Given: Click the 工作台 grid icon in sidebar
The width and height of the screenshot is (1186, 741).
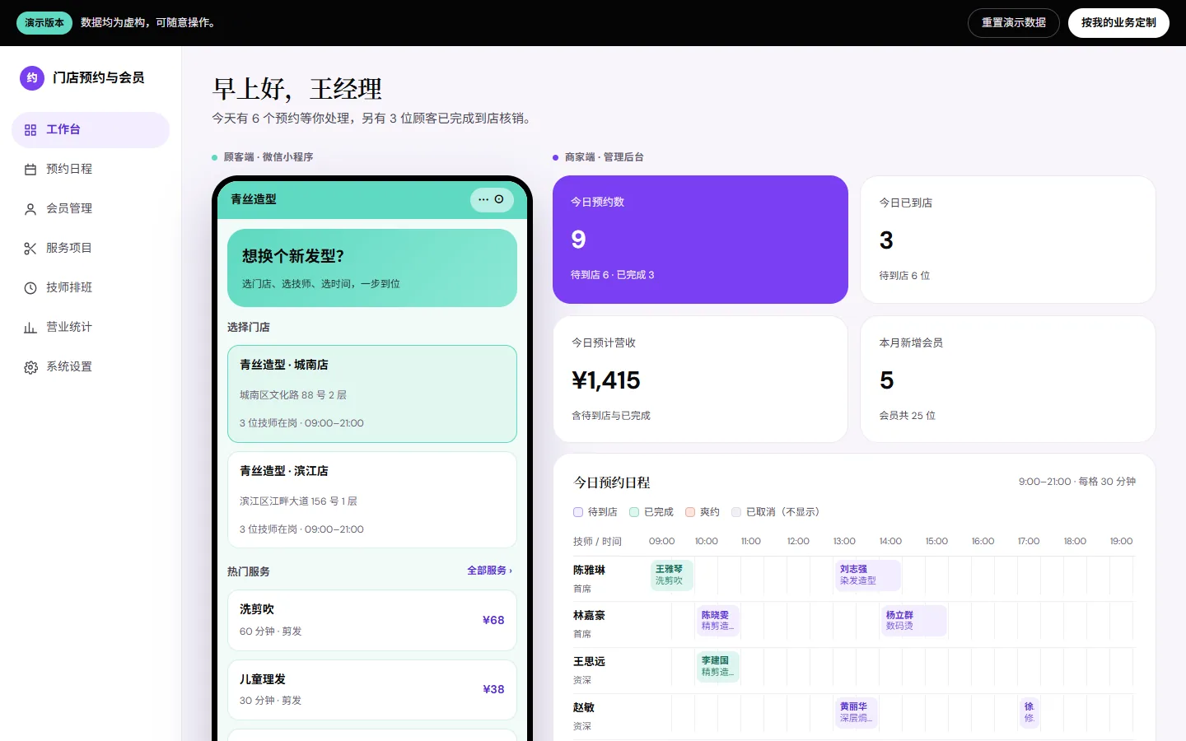Looking at the screenshot, I should click(x=30, y=130).
